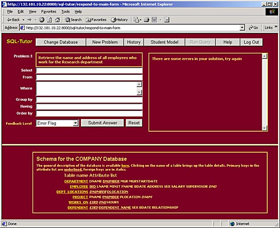The image size is (280, 228).
Task: Go to the Home page icon
Action: pyautogui.click(x=58, y=20)
